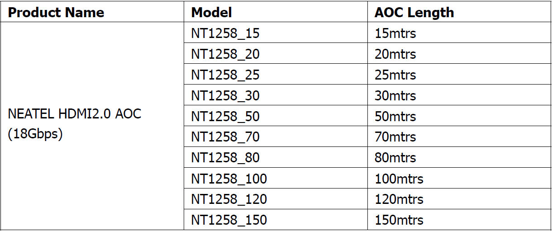
Task: Click on model NT1258_150
Action: (x=229, y=220)
